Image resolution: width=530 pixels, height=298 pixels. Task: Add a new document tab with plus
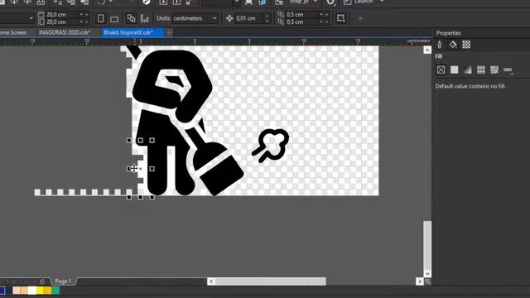tap(169, 32)
